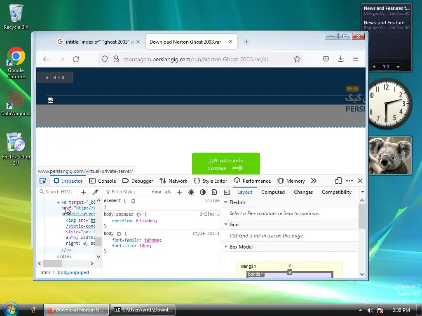This screenshot has height=316, width=422.
Task: Select element rule highlighter icon
Action: tap(133, 201)
